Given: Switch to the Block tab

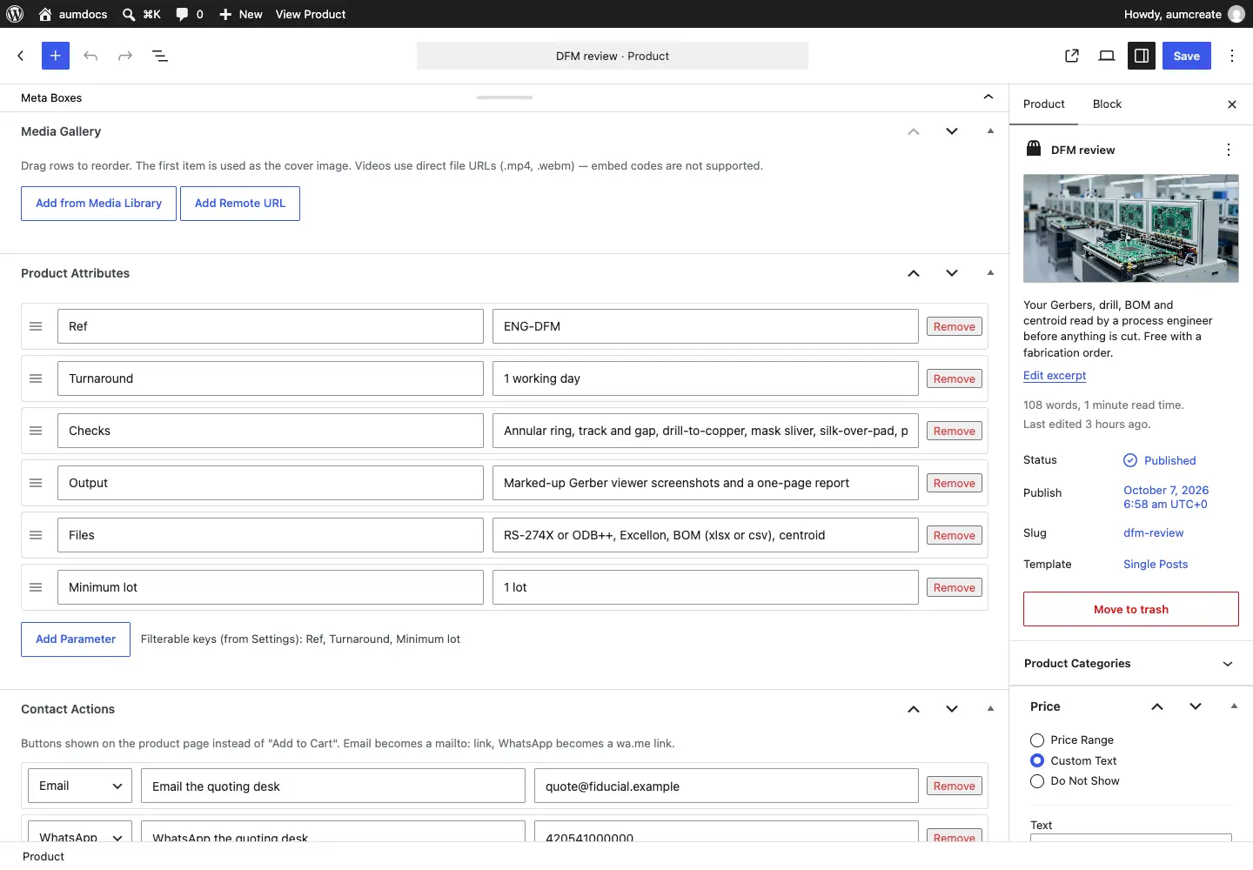Looking at the screenshot, I should point(1107,104).
